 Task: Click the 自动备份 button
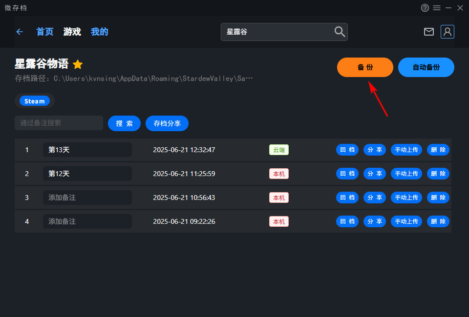point(426,67)
